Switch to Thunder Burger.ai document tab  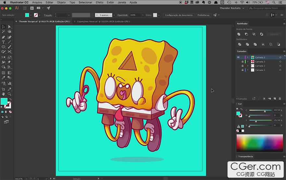(x=44, y=21)
